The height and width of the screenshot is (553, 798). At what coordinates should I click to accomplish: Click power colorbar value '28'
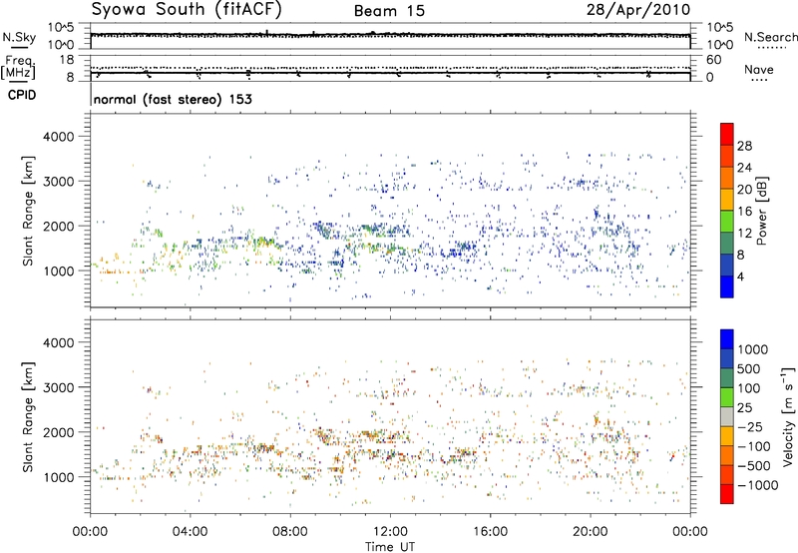744,146
